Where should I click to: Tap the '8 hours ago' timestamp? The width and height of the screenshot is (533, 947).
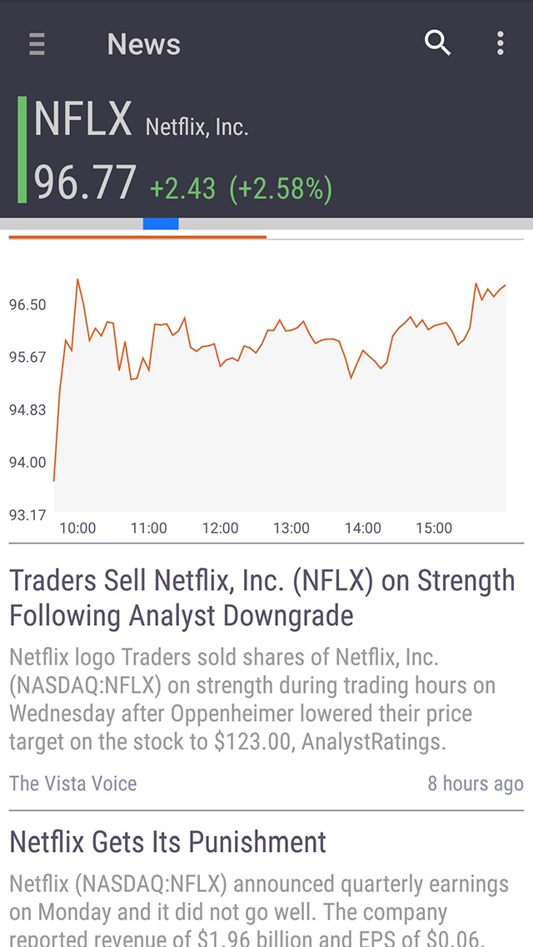point(475,784)
